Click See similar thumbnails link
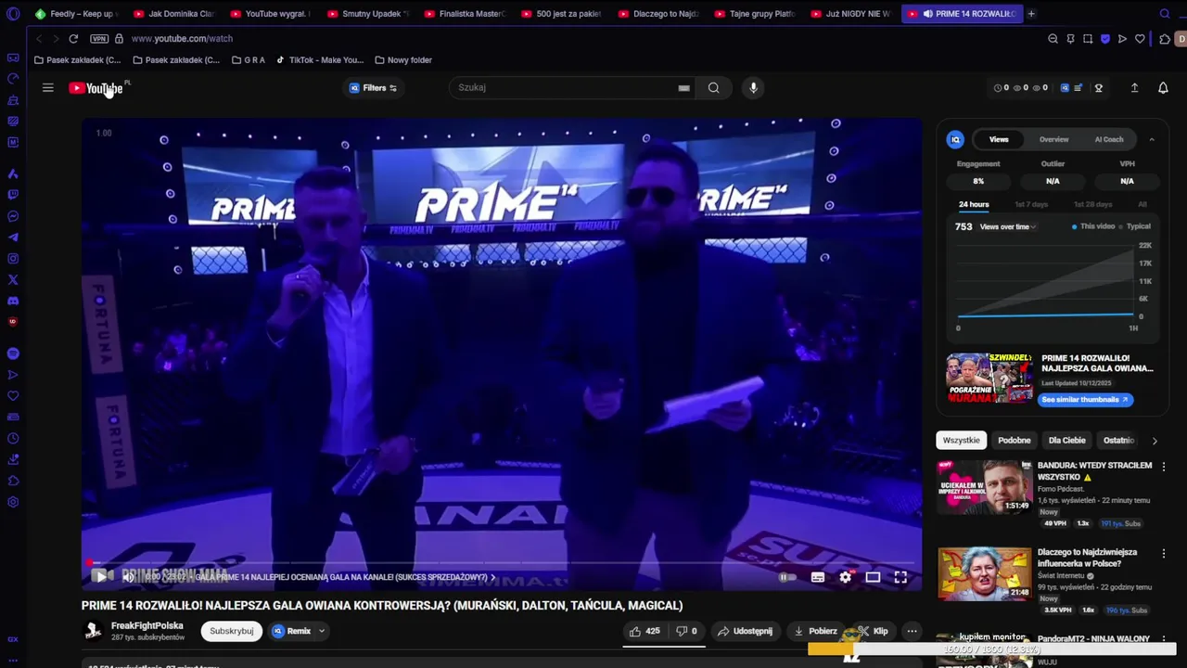This screenshot has width=1187, height=668. pyautogui.click(x=1084, y=400)
